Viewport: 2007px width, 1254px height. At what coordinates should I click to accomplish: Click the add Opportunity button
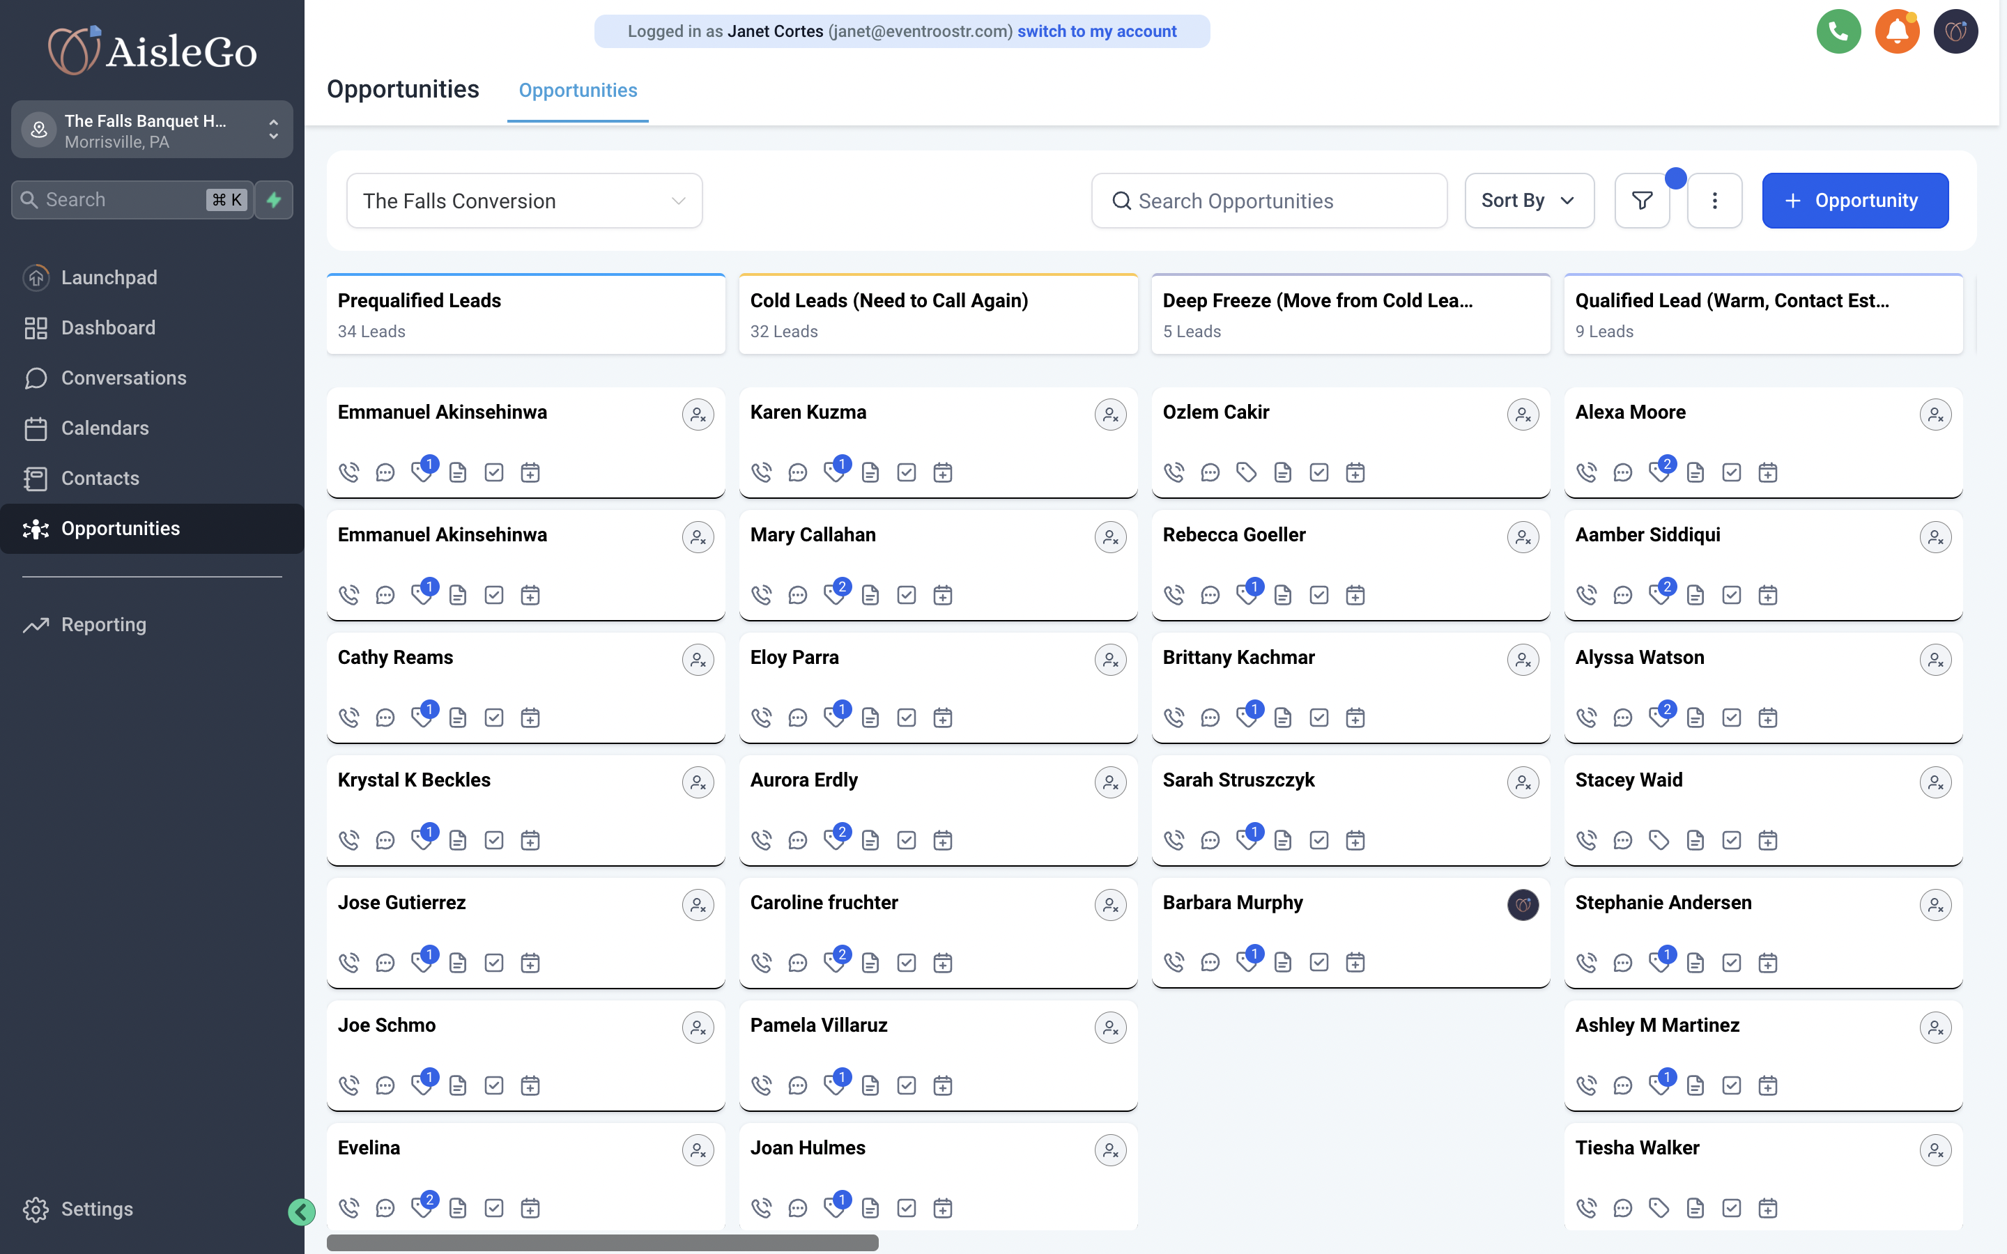[1854, 201]
